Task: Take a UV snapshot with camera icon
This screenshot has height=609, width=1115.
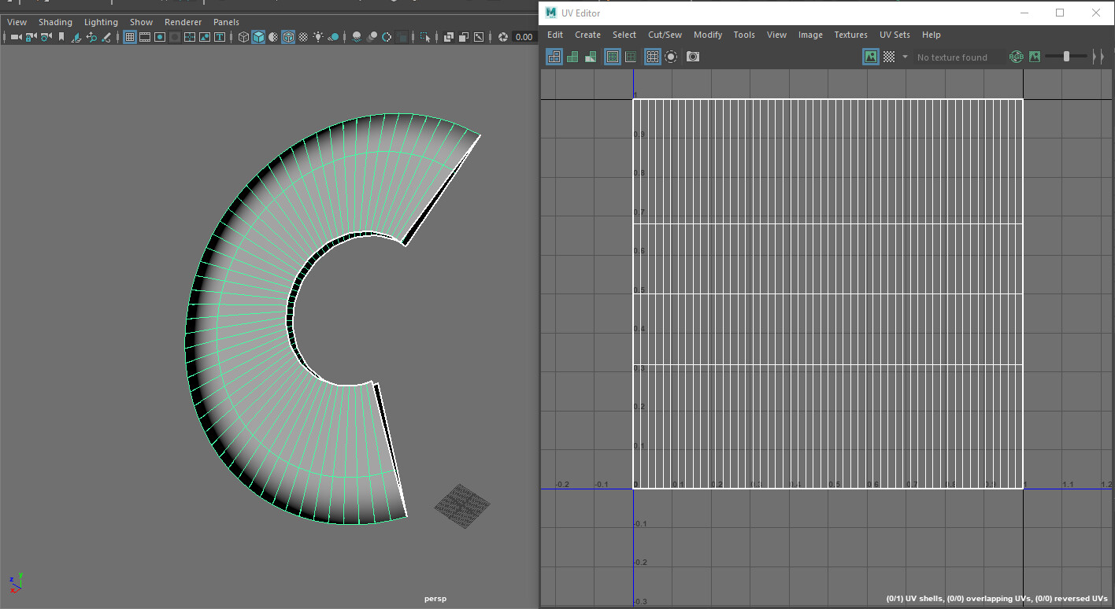Action: click(x=693, y=57)
